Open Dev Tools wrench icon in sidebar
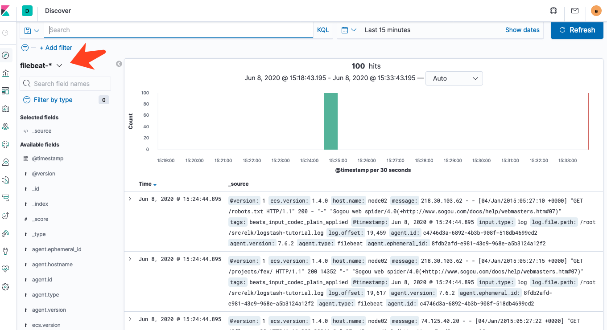This screenshot has height=330, width=607. click(x=5, y=251)
